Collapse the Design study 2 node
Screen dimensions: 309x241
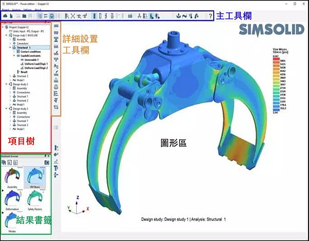click(x=6, y=84)
